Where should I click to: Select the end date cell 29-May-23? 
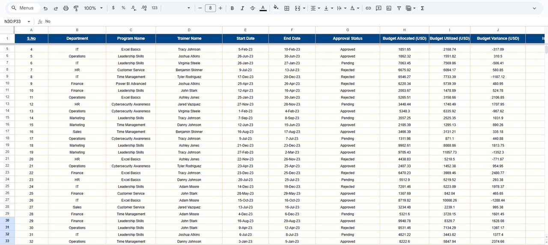coord(292,193)
